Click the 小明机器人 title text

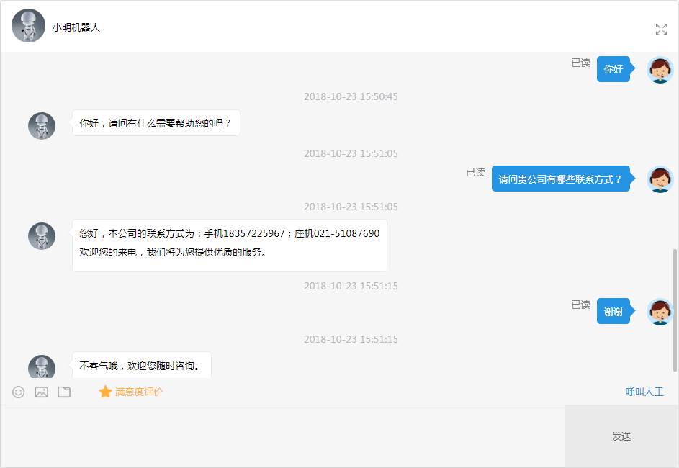[x=76, y=27]
